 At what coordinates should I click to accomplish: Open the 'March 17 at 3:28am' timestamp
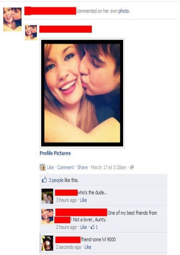tap(109, 167)
